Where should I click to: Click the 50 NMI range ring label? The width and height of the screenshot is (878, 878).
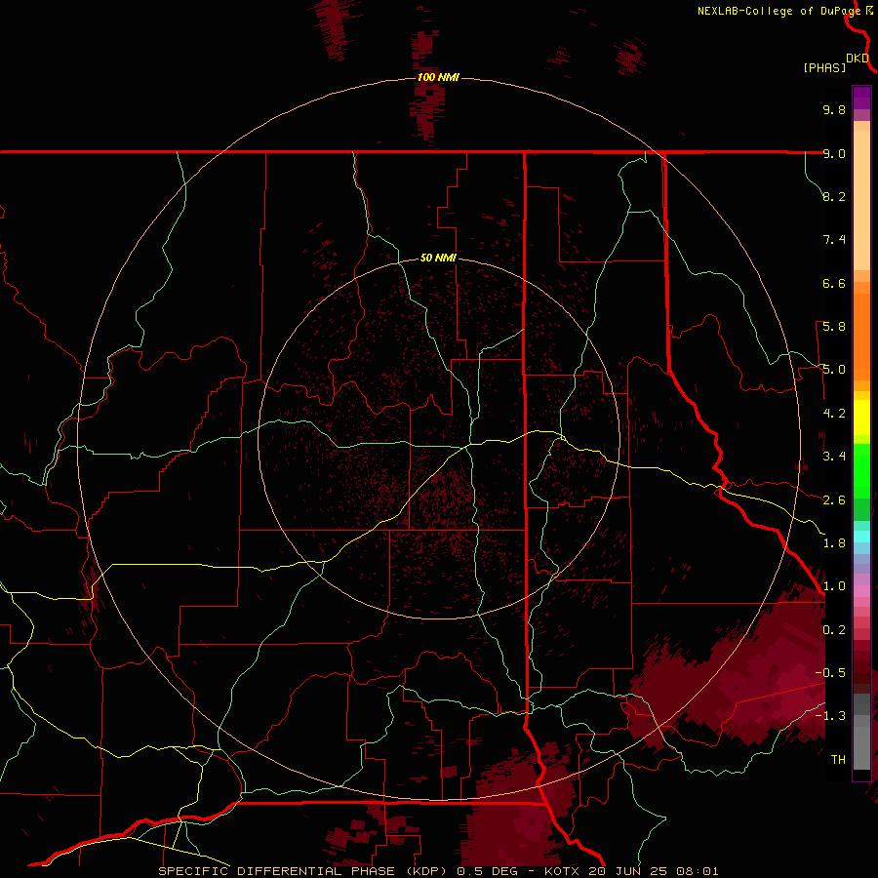[438, 258]
